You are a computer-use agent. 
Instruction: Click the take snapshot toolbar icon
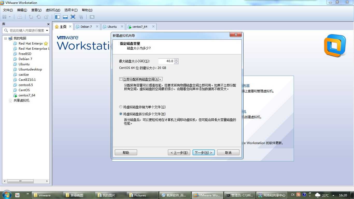pos(31,17)
